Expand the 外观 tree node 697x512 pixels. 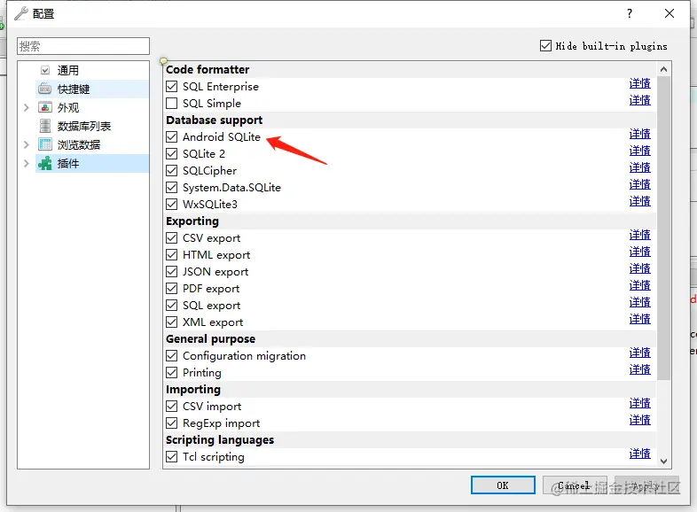coord(27,107)
